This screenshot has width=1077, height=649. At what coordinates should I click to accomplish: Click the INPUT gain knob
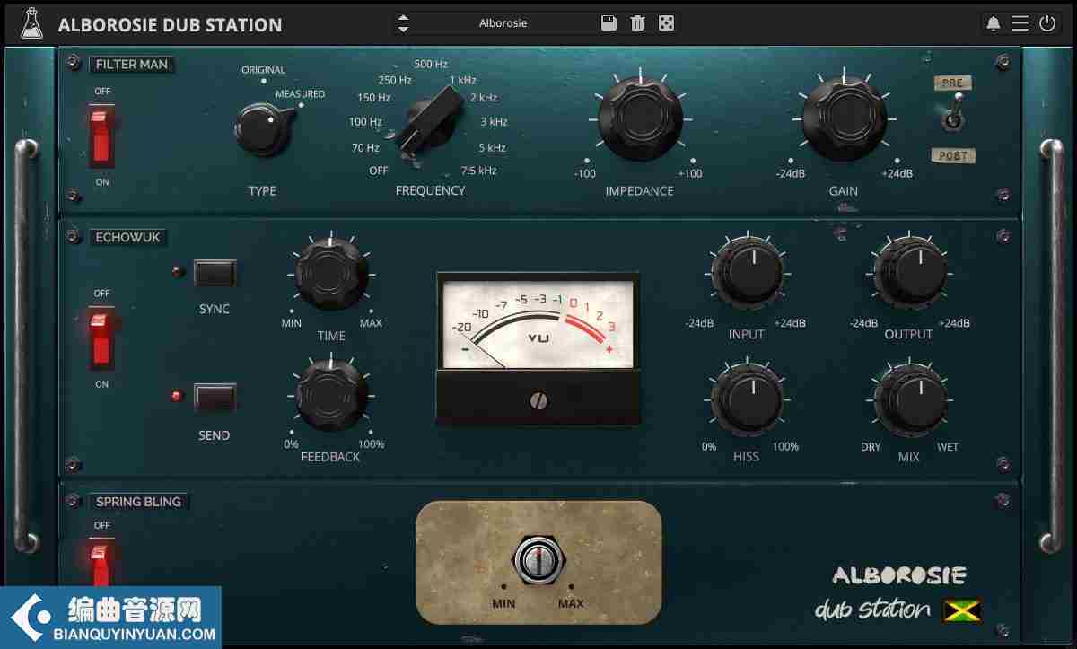(x=747, y=274)
